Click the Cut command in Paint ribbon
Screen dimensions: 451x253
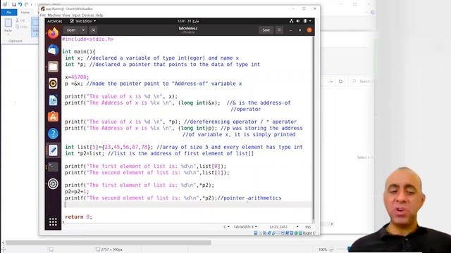click(20, 20)
